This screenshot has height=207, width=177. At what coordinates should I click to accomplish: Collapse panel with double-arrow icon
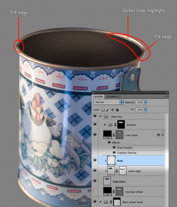167,92
